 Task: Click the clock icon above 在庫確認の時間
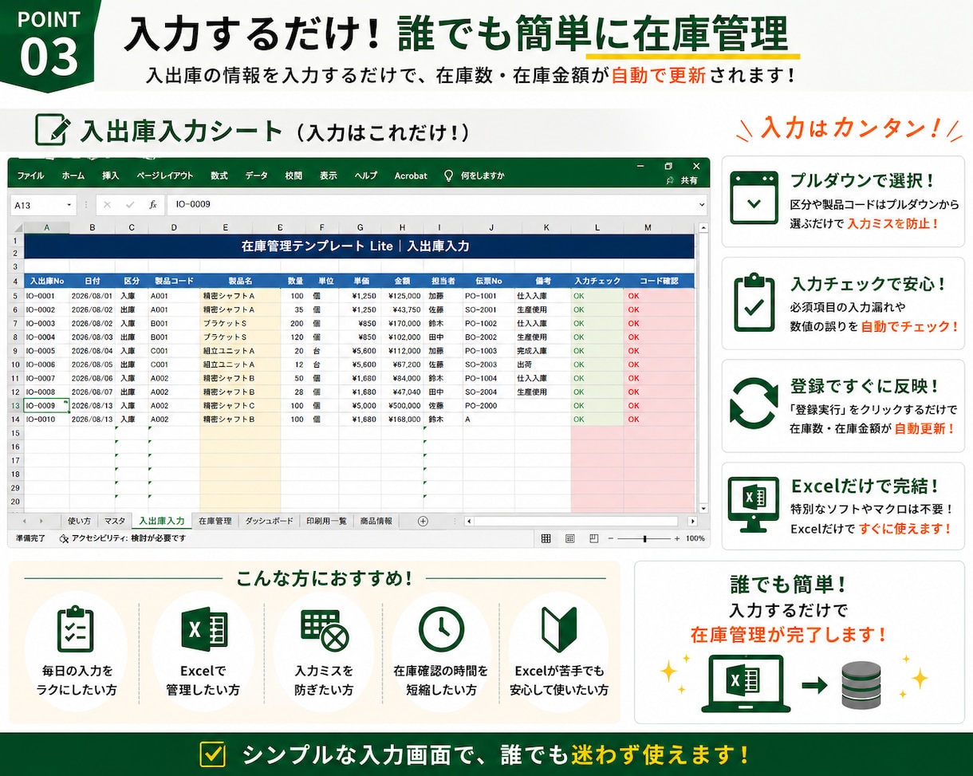click(441, 629)
